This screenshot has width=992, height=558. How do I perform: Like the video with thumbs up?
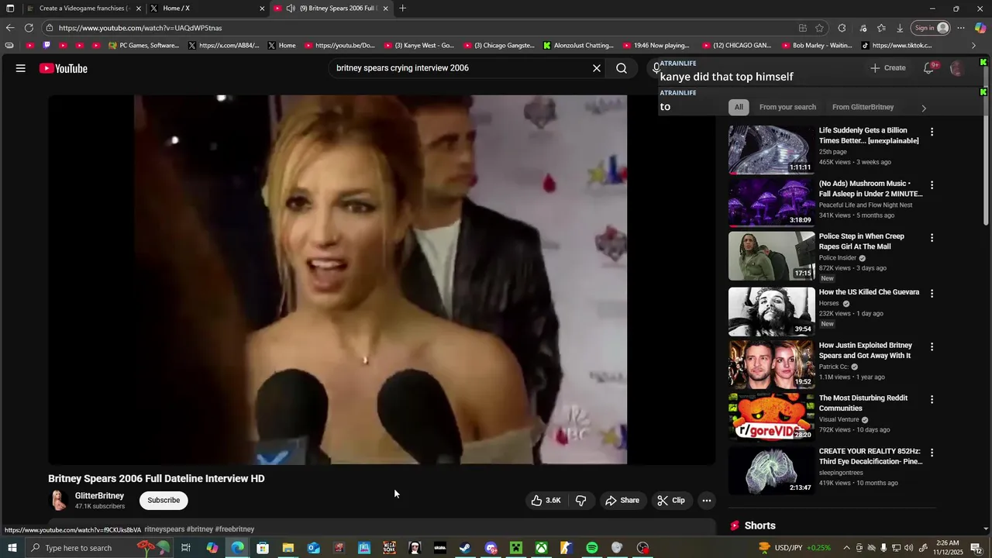coord(546,501)
